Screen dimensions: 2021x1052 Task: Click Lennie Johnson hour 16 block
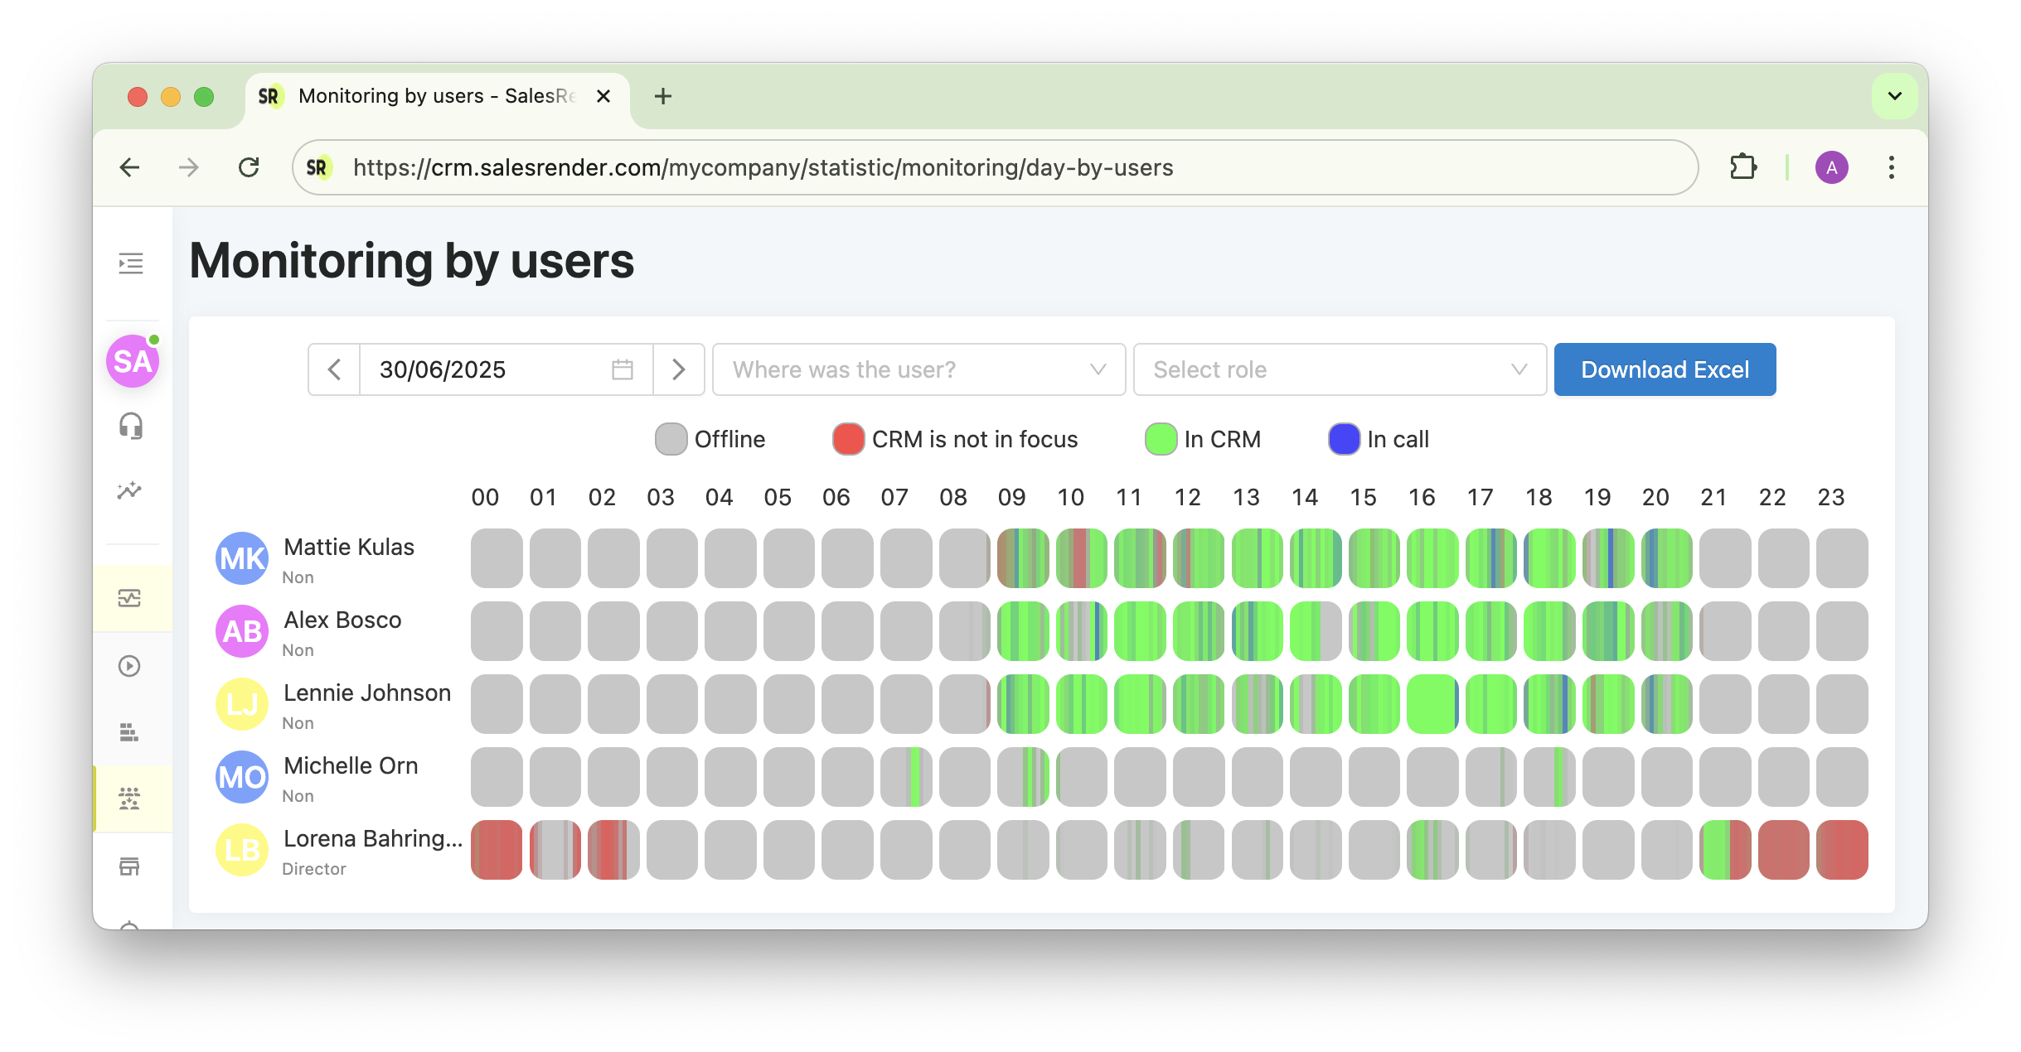click(1432, 704)
